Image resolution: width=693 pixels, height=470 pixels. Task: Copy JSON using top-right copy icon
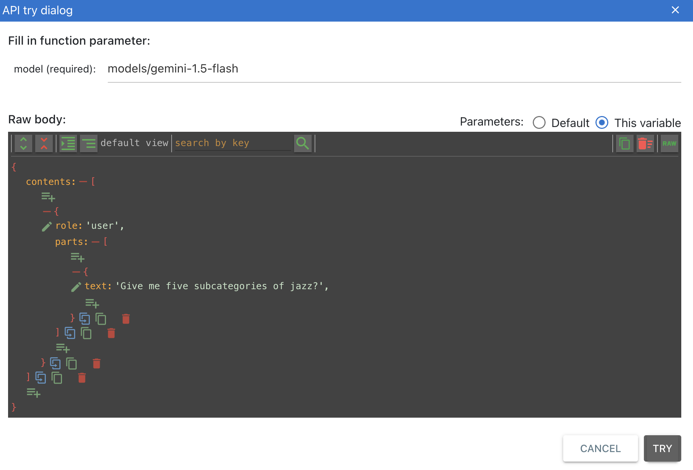tap(624, 143)
